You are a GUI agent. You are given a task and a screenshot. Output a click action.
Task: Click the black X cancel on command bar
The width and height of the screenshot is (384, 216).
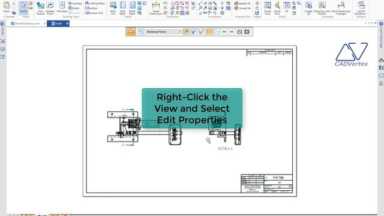[x=247, y=32]
